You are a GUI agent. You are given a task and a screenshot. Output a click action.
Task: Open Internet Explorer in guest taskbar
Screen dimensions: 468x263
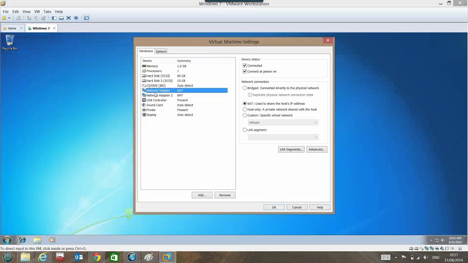22,240
